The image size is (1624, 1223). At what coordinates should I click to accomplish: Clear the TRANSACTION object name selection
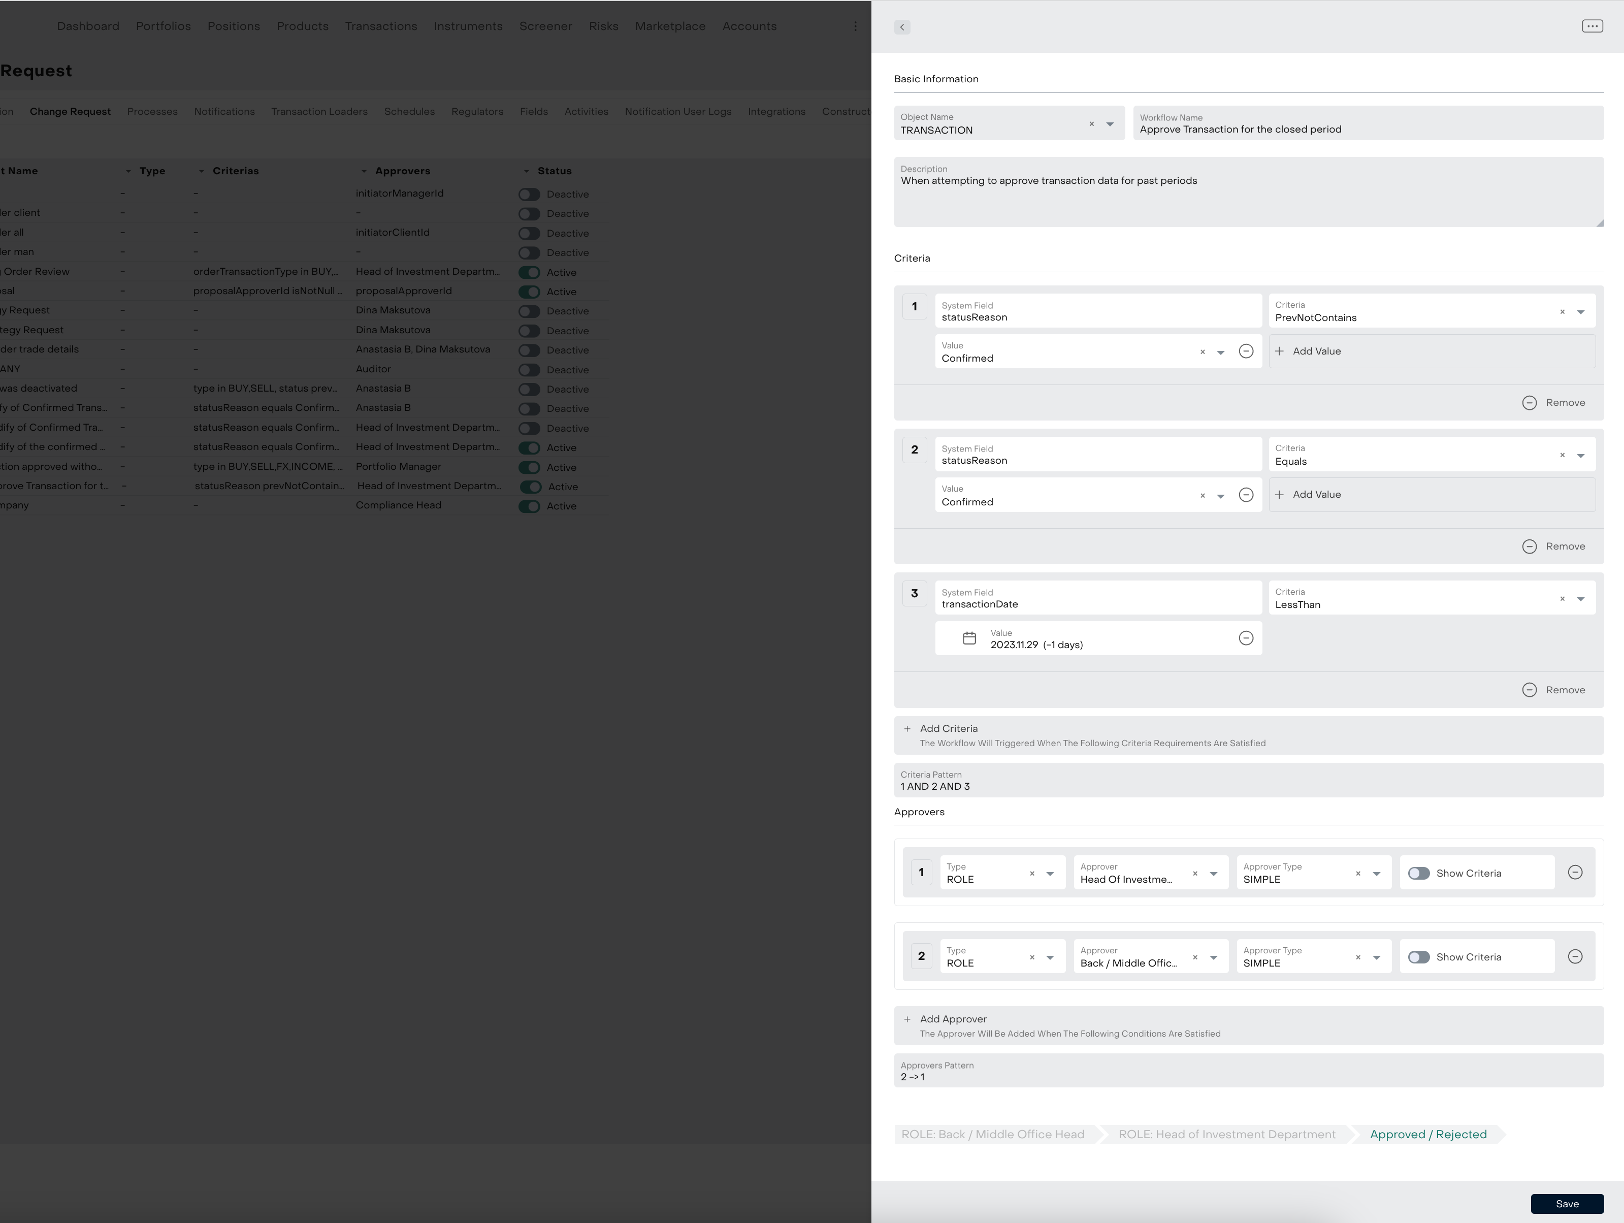[1091, 124]
